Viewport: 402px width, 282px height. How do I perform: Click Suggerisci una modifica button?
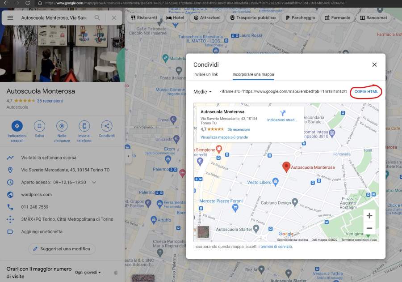click(62, 249)
